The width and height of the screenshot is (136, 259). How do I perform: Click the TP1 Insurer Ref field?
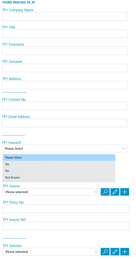click(66, 226)
